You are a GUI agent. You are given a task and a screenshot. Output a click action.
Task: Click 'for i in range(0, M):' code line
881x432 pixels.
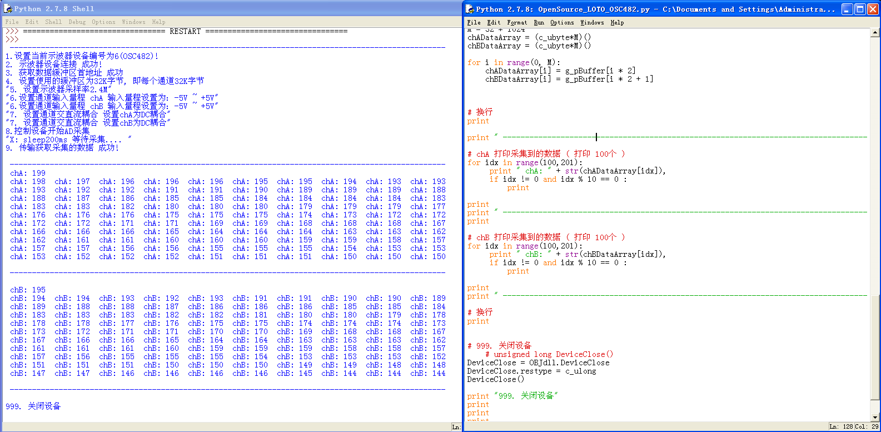click(514, 62)
